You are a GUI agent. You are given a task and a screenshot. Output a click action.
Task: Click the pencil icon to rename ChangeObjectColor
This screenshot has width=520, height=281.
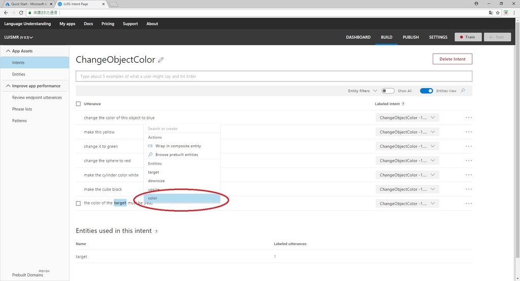coord(160,60)
